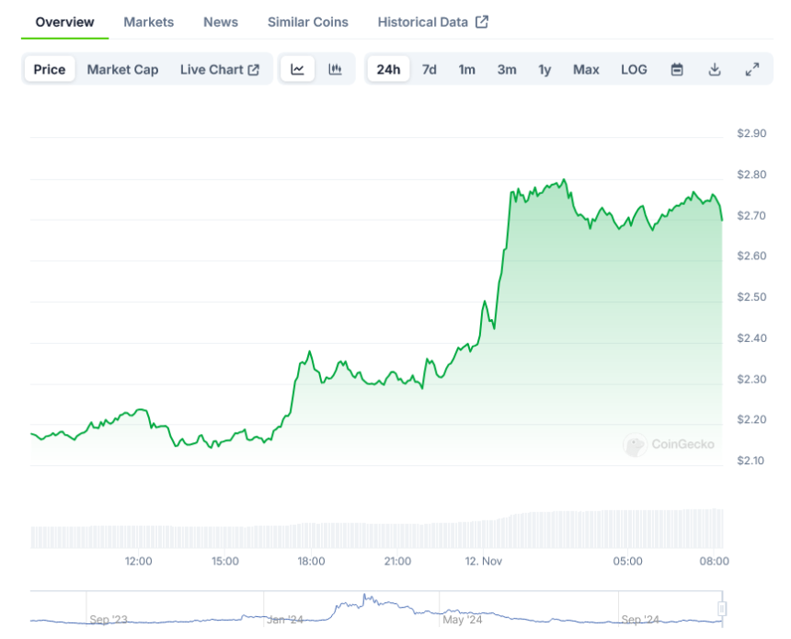
Task: Open the Markets tab
Action: (148, 22)
